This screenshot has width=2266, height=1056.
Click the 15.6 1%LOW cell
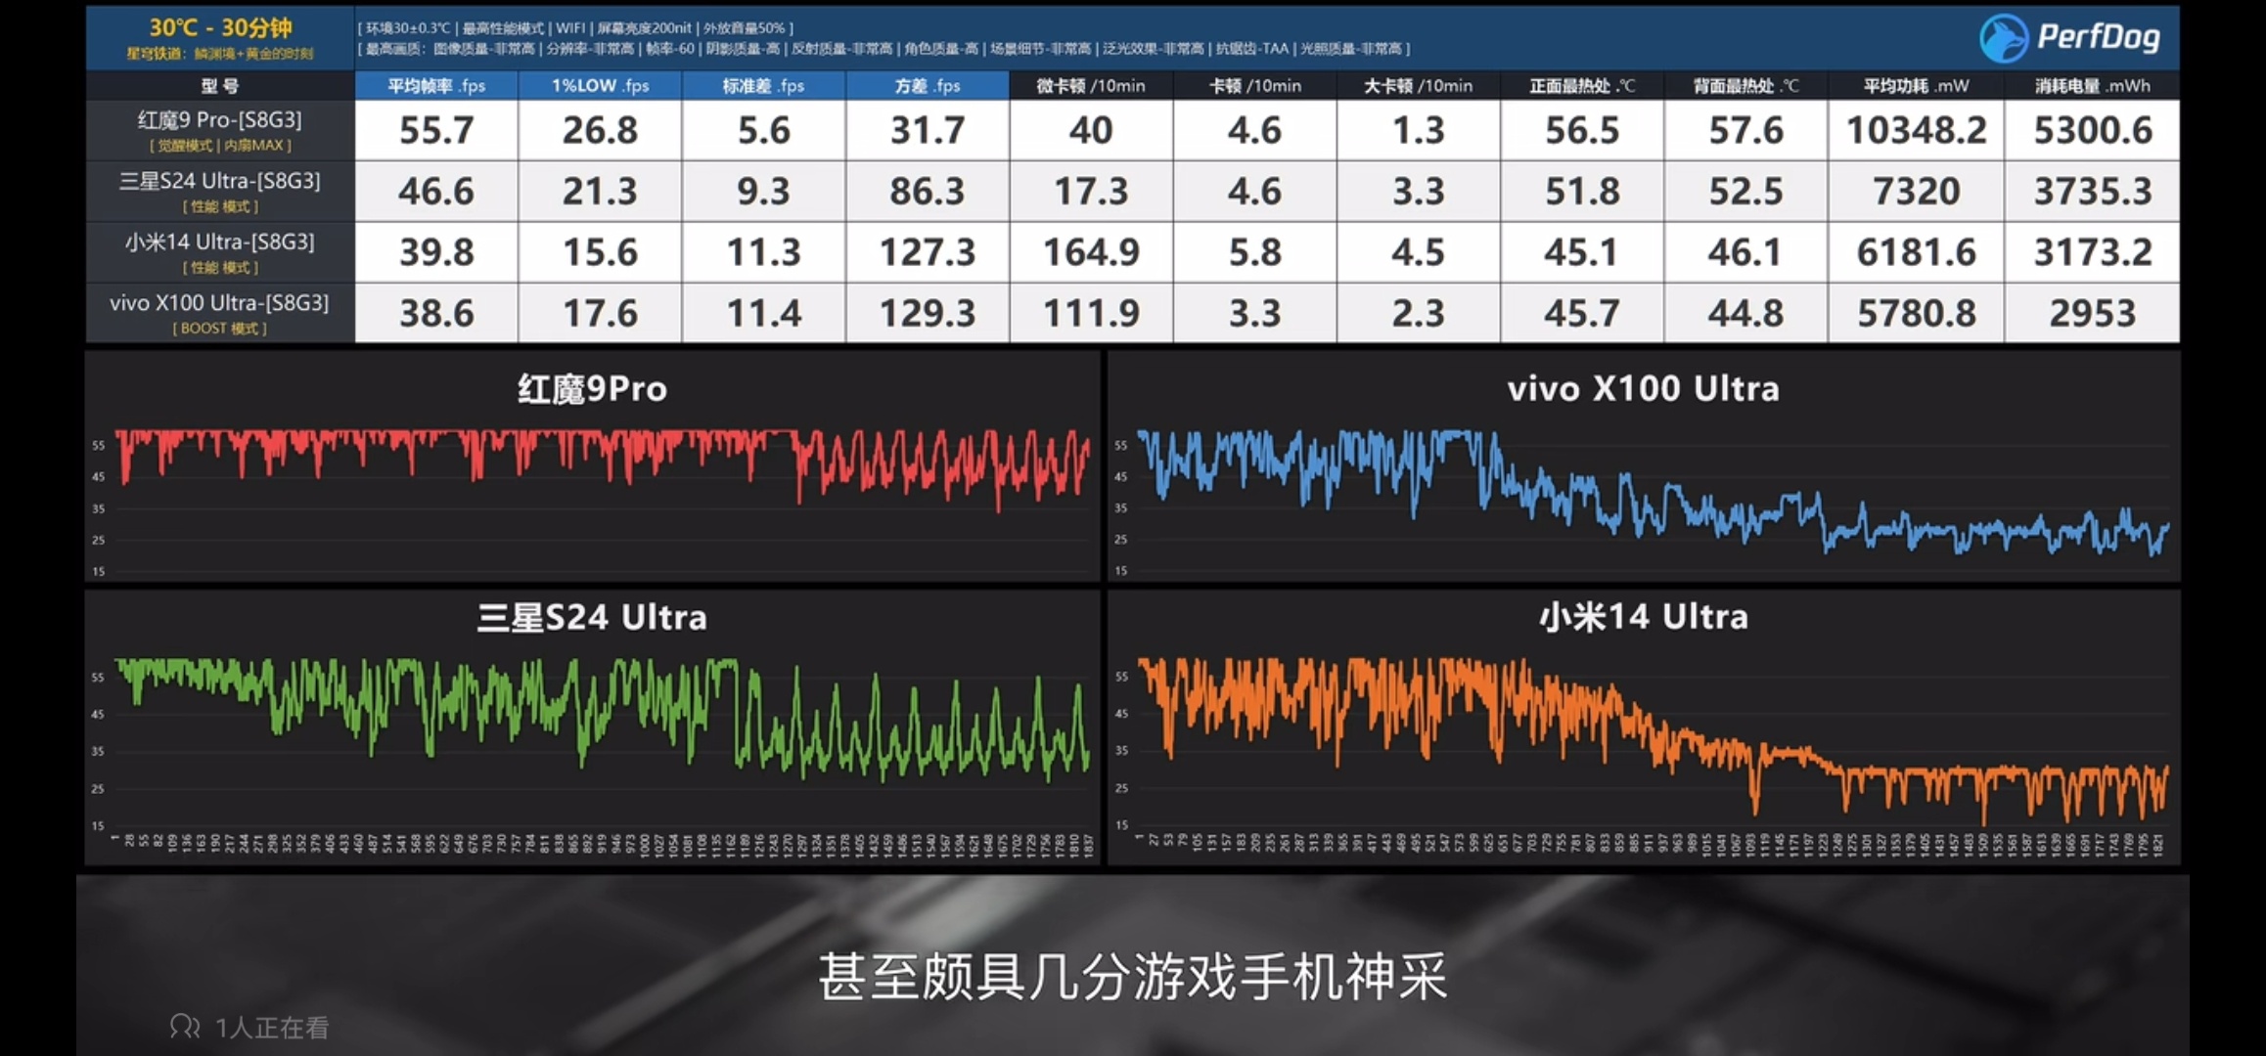pos(600,252)
